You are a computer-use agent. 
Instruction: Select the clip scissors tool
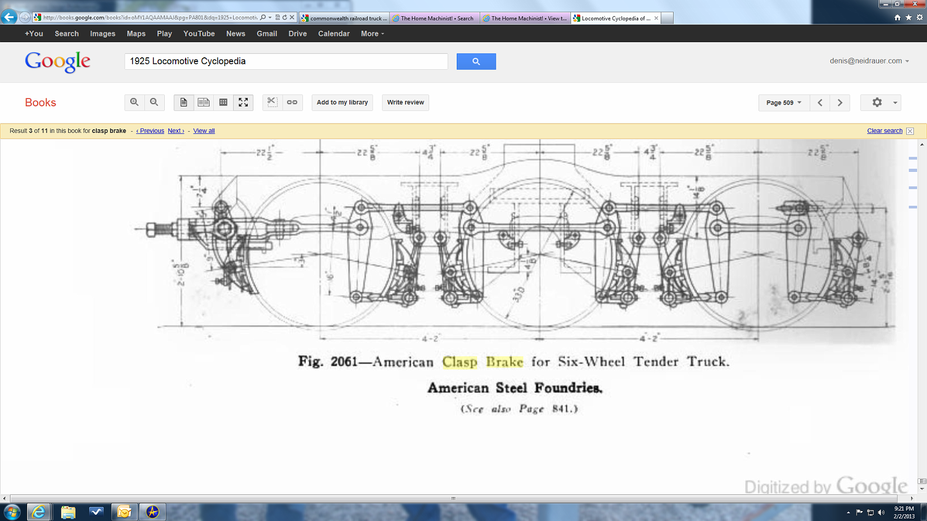tap(272, 102)
